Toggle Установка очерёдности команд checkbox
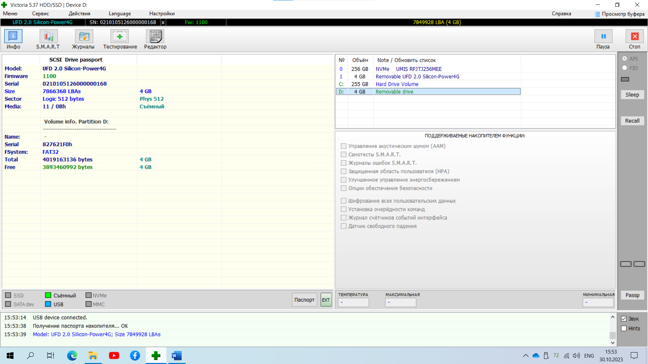 [344, 209]
